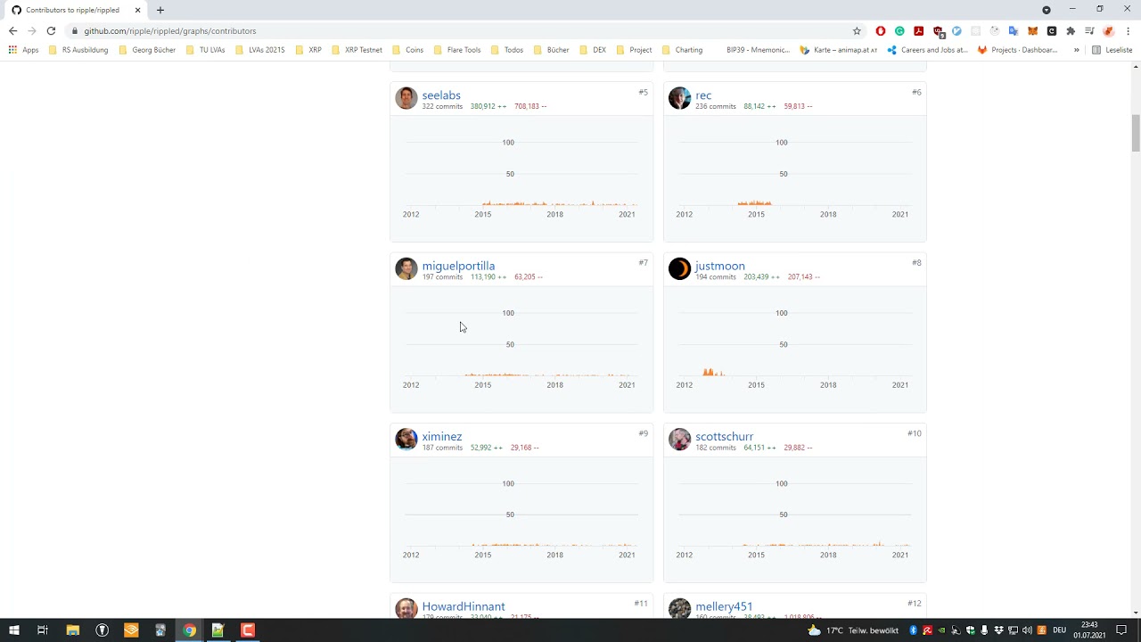Open the Windows Start menu
This screenshot has width=1141, height=642.
coord(14,630)
